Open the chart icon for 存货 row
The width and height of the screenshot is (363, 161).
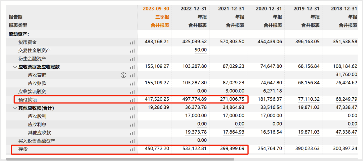132,149
